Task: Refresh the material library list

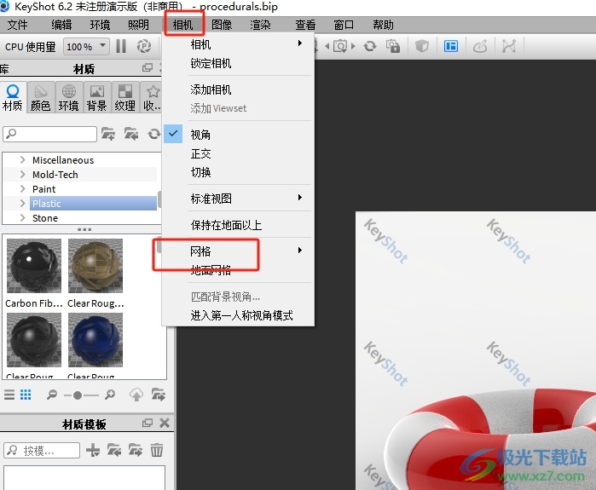Action: 154,134
